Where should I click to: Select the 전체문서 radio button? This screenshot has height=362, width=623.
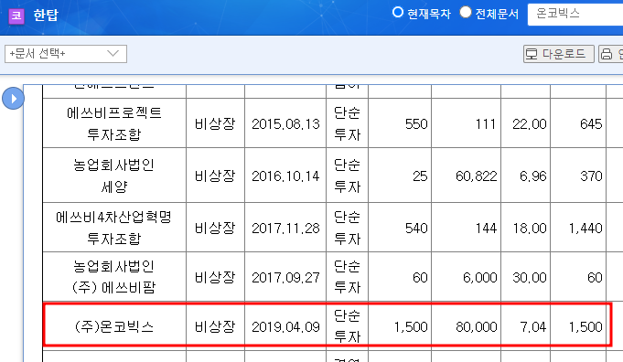tap(466, 12)
